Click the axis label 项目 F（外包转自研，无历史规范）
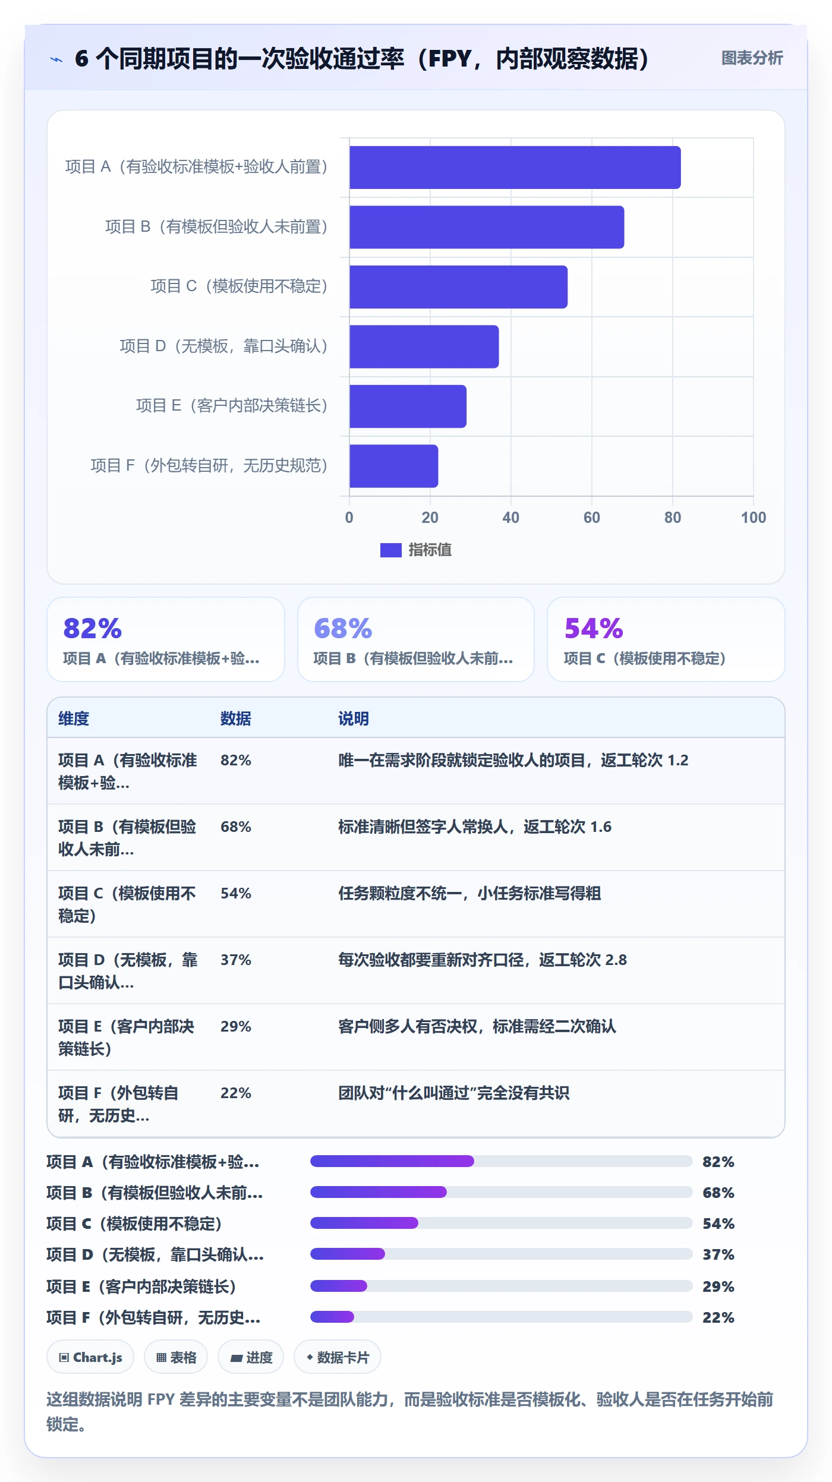 [209, 465]
